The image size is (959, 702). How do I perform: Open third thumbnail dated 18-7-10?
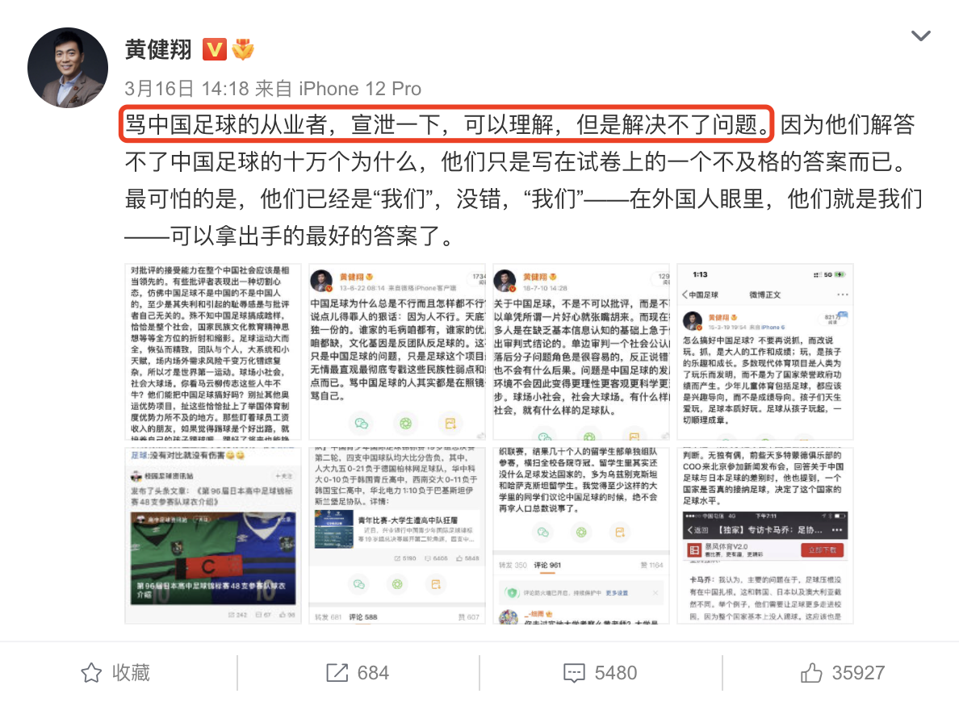581,353
